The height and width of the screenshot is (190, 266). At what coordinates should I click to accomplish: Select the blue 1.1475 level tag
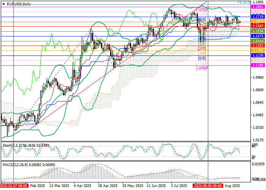258,36
